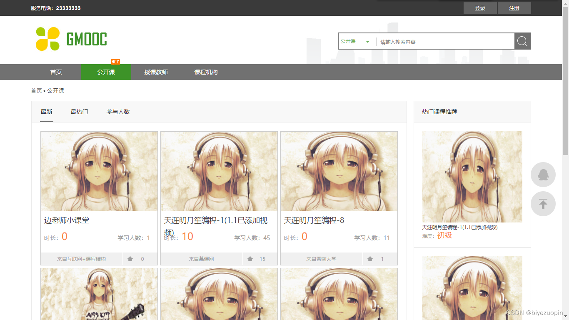Click 学习人数：1 on 边老师小课堂 card
This screenshot has width=569, height=320.
point(134,238)
